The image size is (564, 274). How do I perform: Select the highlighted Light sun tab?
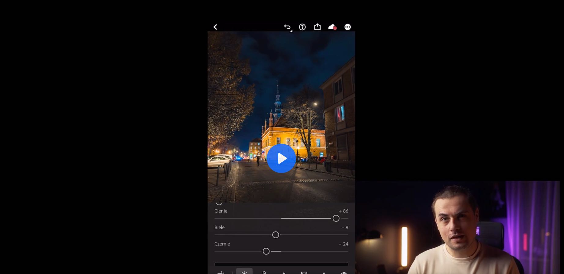[244, 272]
